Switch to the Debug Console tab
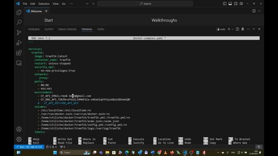Screen dimensions: 278x156 (67, 29)
